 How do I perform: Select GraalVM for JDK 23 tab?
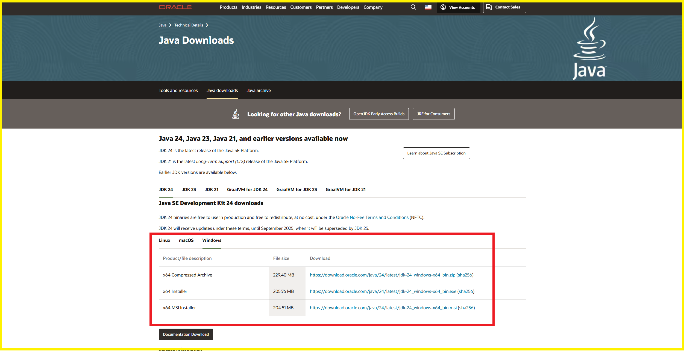[x=297, y=190]
